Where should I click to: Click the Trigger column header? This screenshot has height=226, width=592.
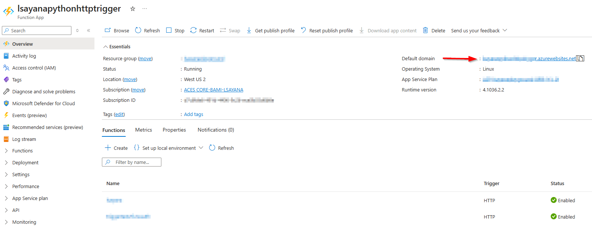tap(491, 183)
